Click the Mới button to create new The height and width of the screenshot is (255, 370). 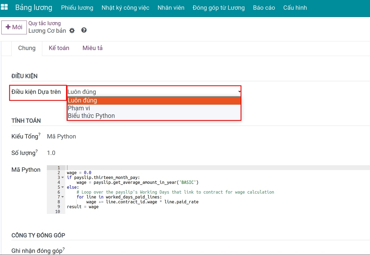(x=14, y=27)
